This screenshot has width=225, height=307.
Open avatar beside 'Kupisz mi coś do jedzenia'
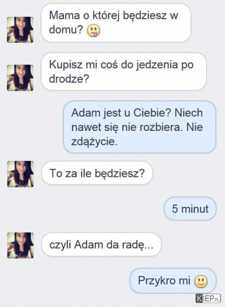tap(20, 78)
